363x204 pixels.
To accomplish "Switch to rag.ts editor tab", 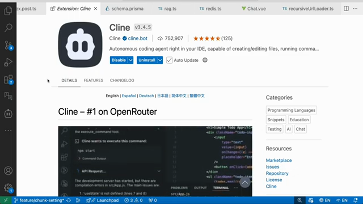I will 167,9.
